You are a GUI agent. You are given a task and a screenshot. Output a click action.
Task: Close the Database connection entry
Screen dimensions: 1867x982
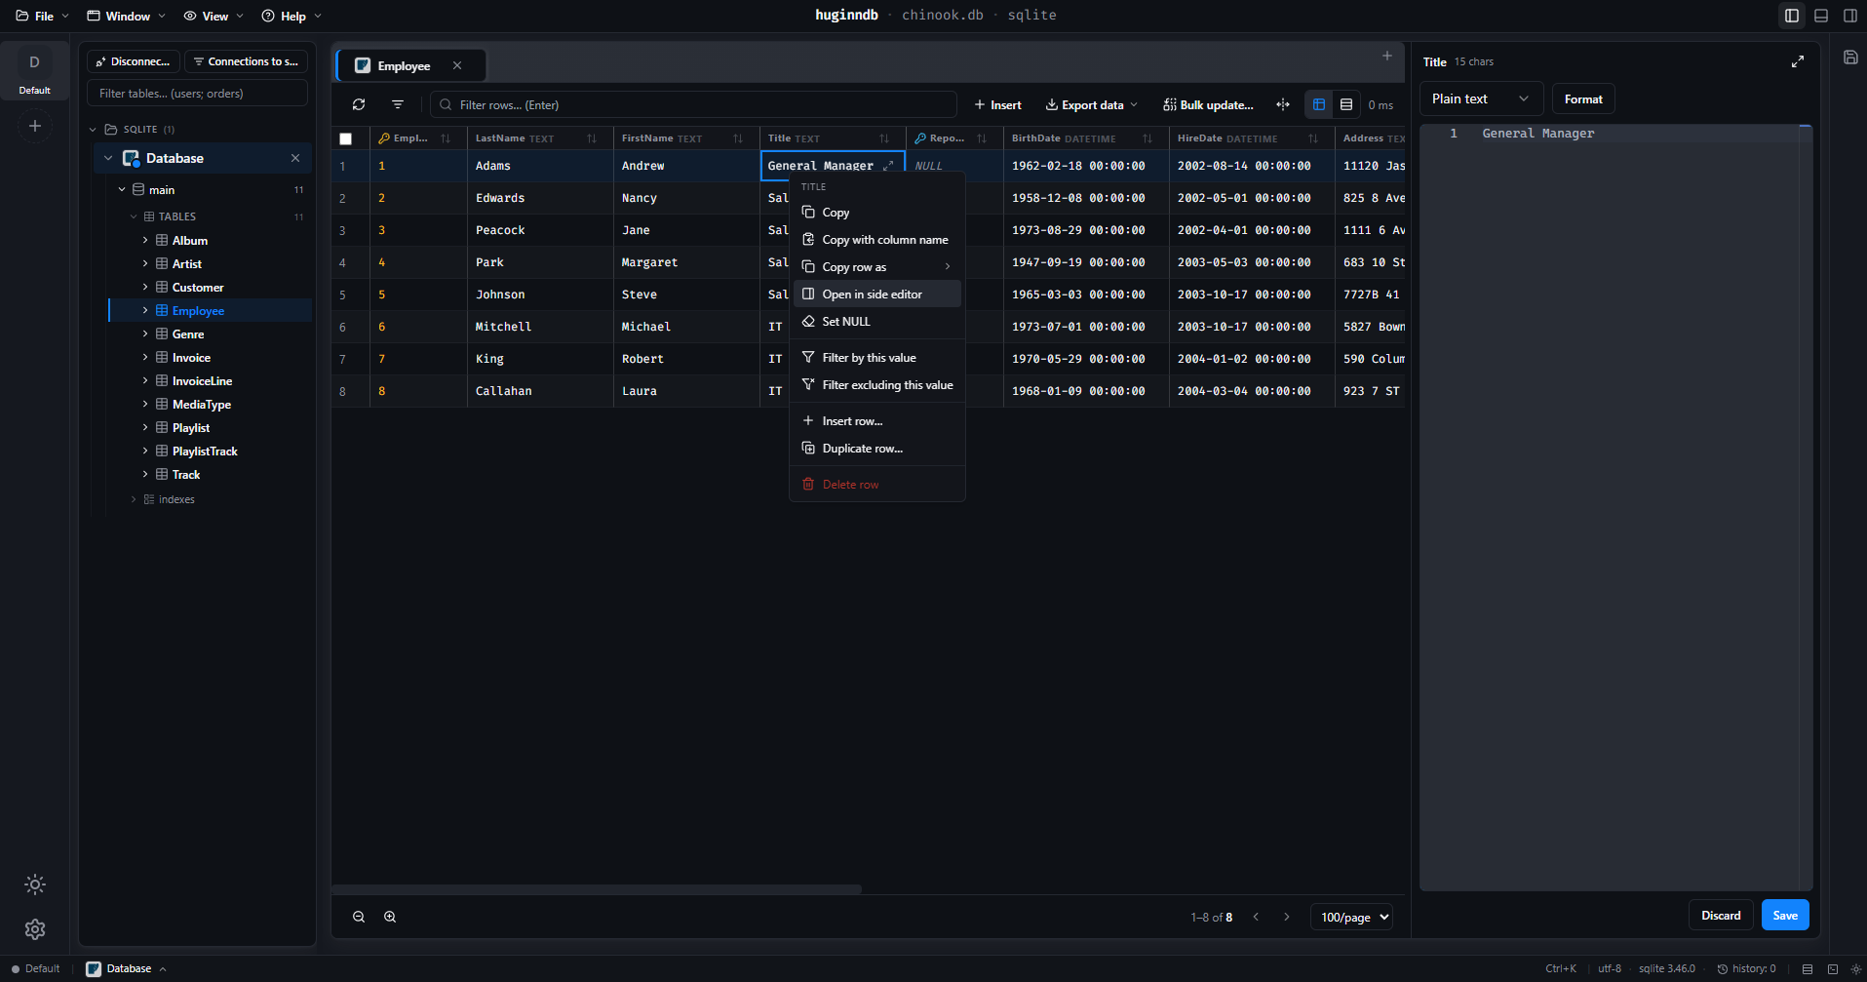(x=295, y=158)
